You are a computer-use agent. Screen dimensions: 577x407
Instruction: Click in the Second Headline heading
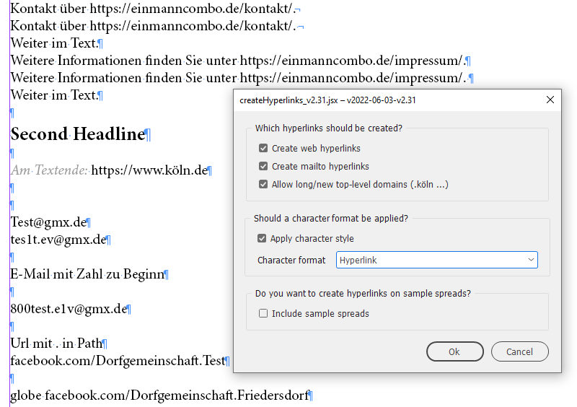[x=78, y=134]
